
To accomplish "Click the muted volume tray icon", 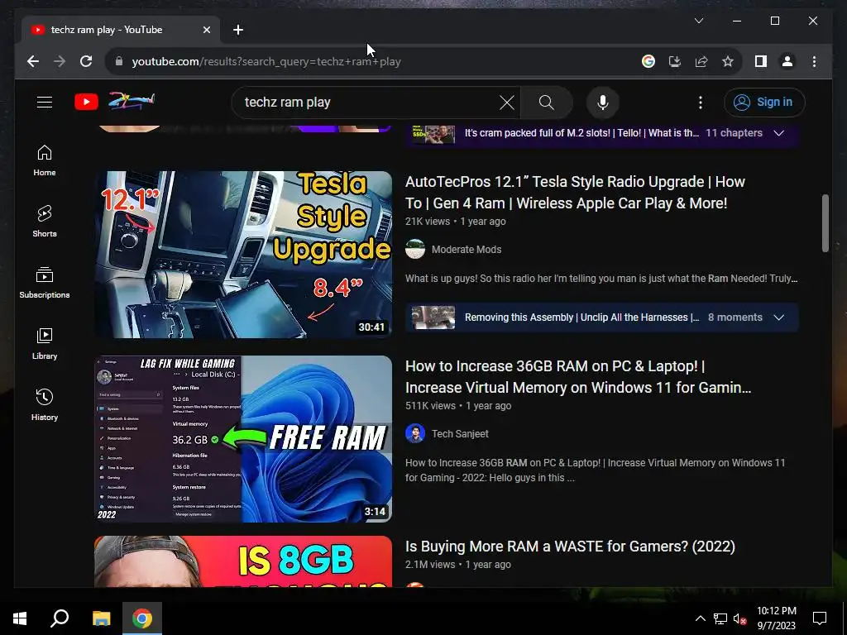I will pyautogui.click(x=739, y=618).
